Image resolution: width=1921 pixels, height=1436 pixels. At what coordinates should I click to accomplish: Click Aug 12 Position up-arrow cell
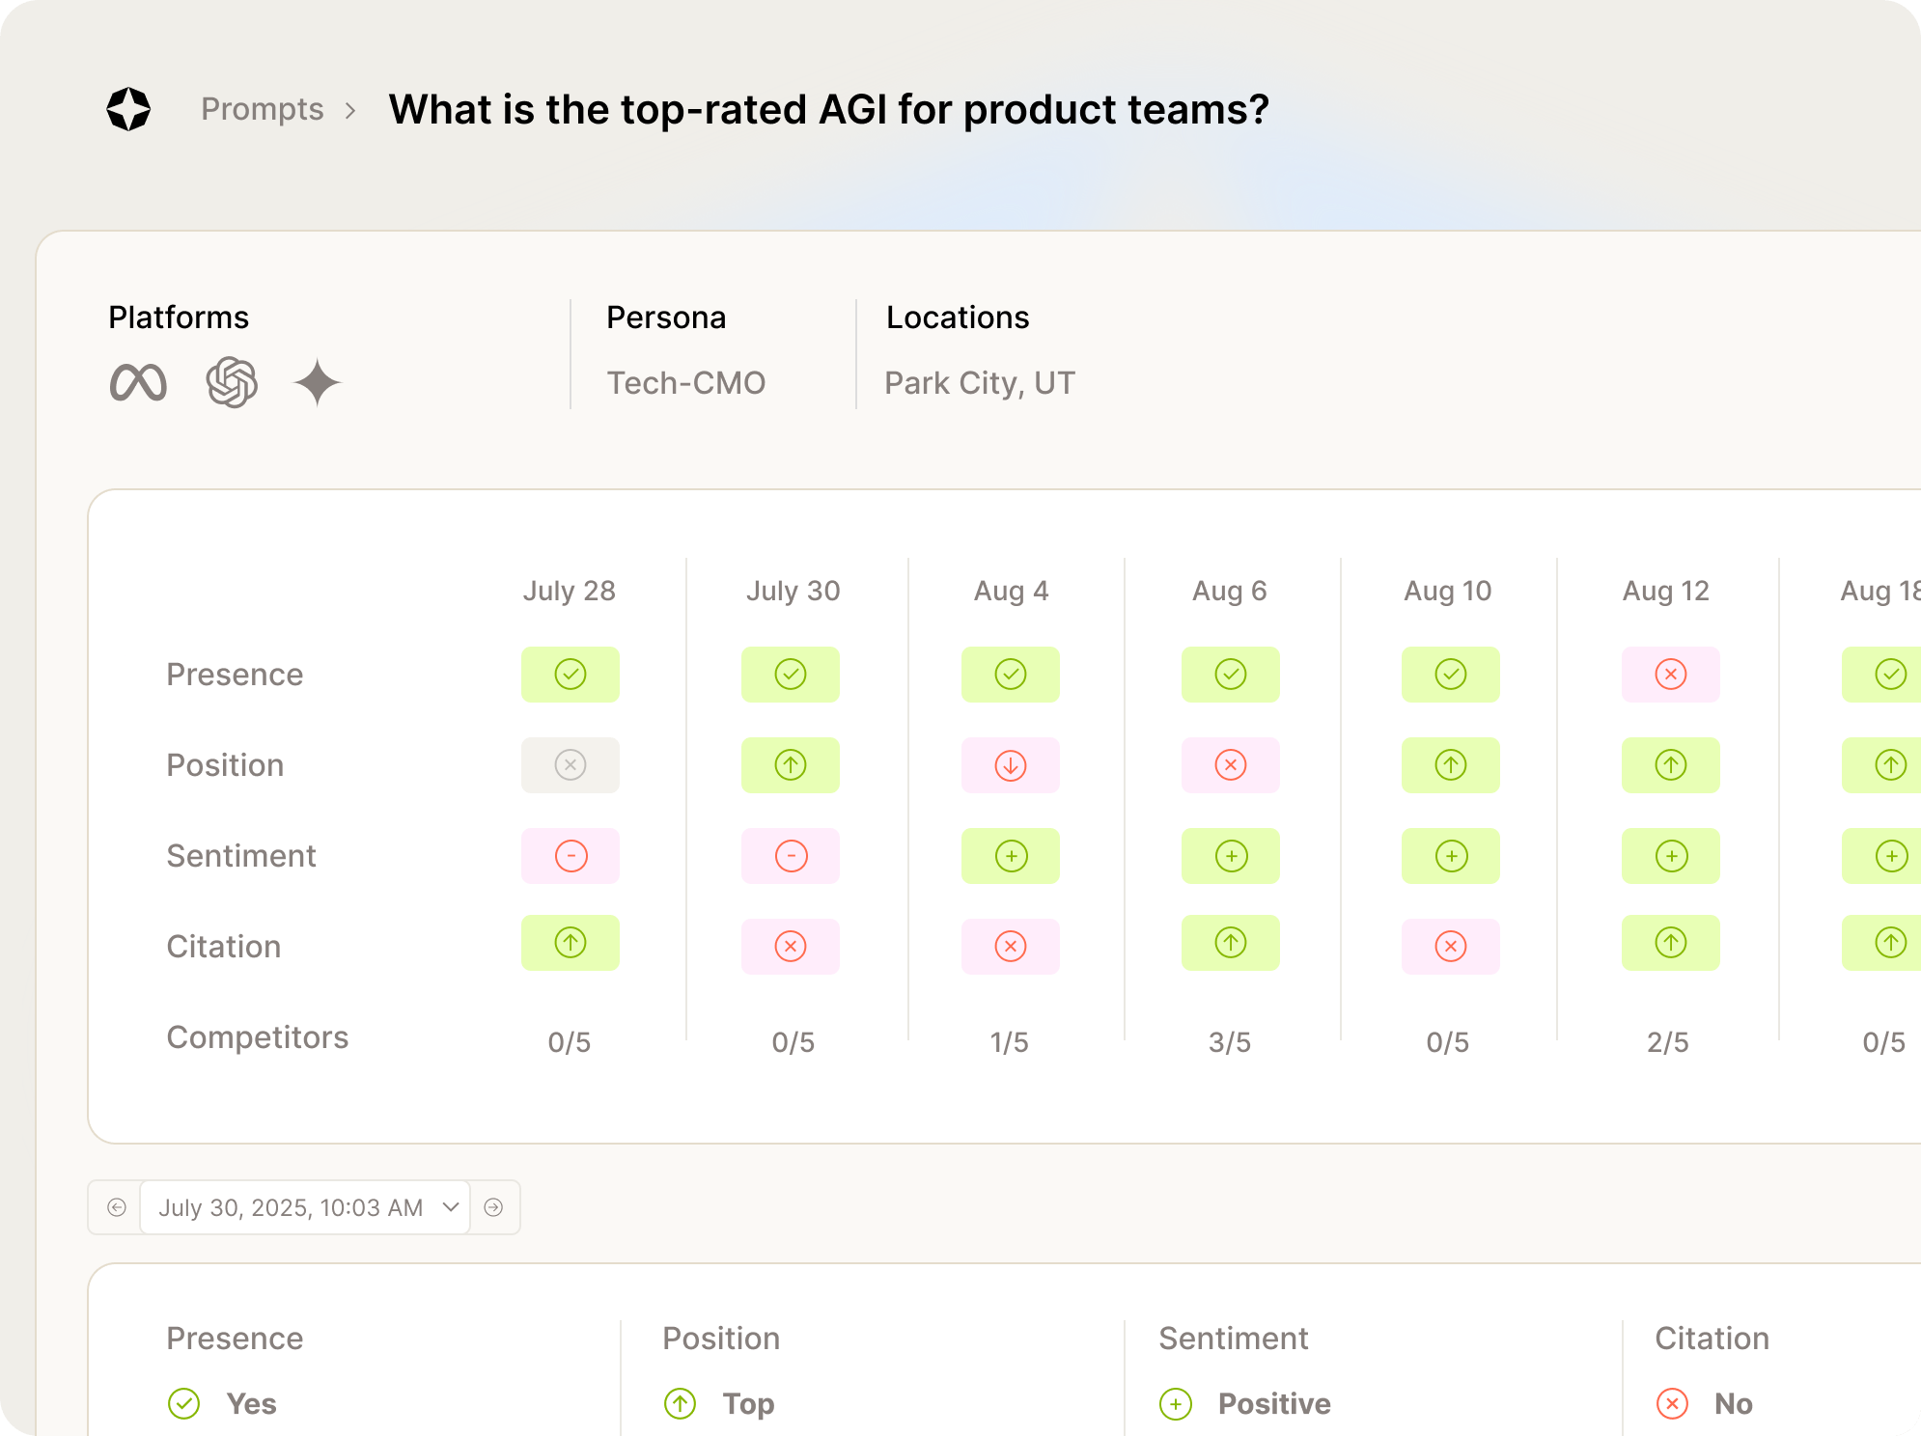click(1671, 765)
